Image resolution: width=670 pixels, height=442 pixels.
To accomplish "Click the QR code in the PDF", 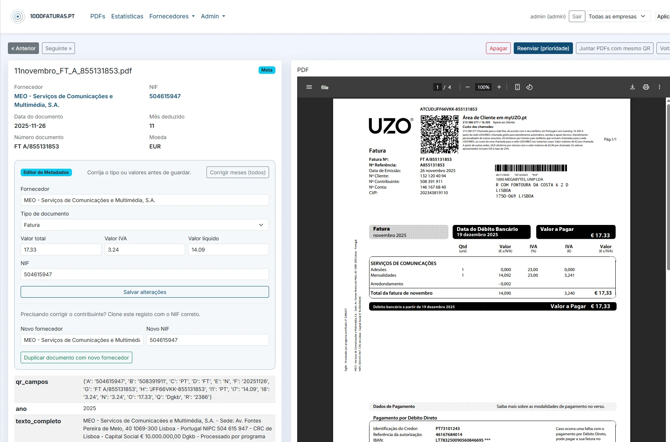I will point(440,134).
